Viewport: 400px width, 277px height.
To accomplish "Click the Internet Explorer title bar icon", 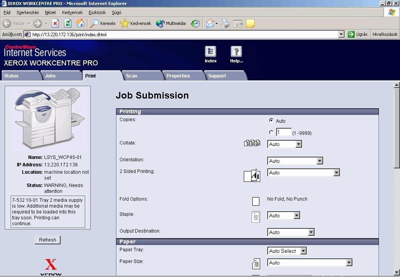I will (4, 3).
